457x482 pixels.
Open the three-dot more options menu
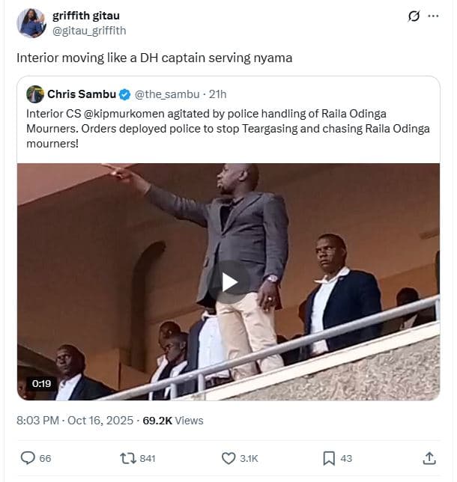pyautogui.click(x=434, y=16)
